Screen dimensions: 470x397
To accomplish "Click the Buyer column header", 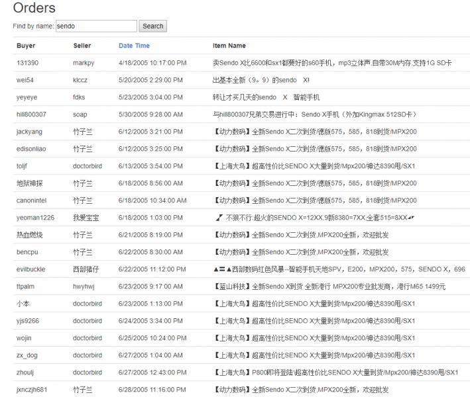I will coord(26,46).
